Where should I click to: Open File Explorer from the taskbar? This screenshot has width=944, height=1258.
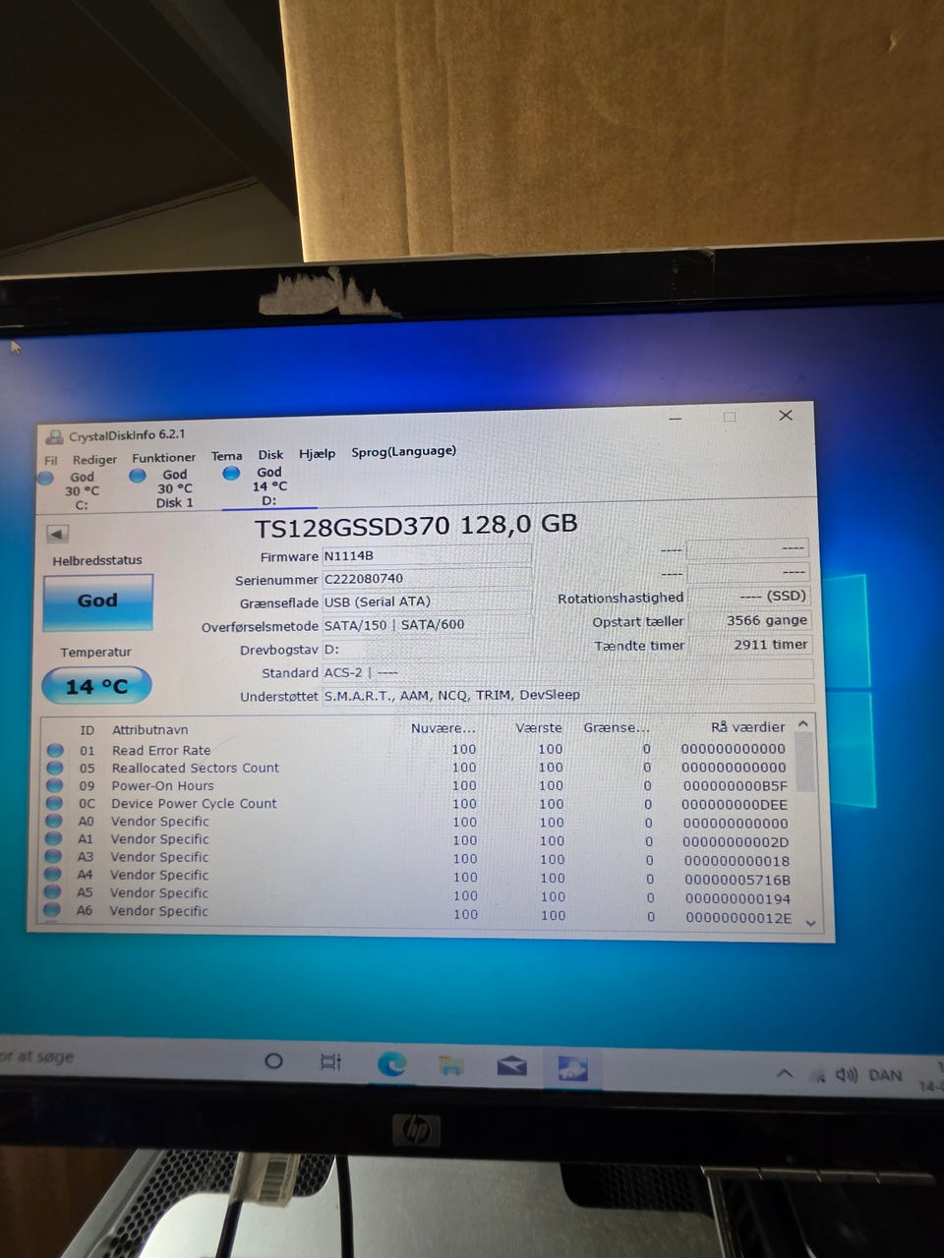tap(451, 1065)
